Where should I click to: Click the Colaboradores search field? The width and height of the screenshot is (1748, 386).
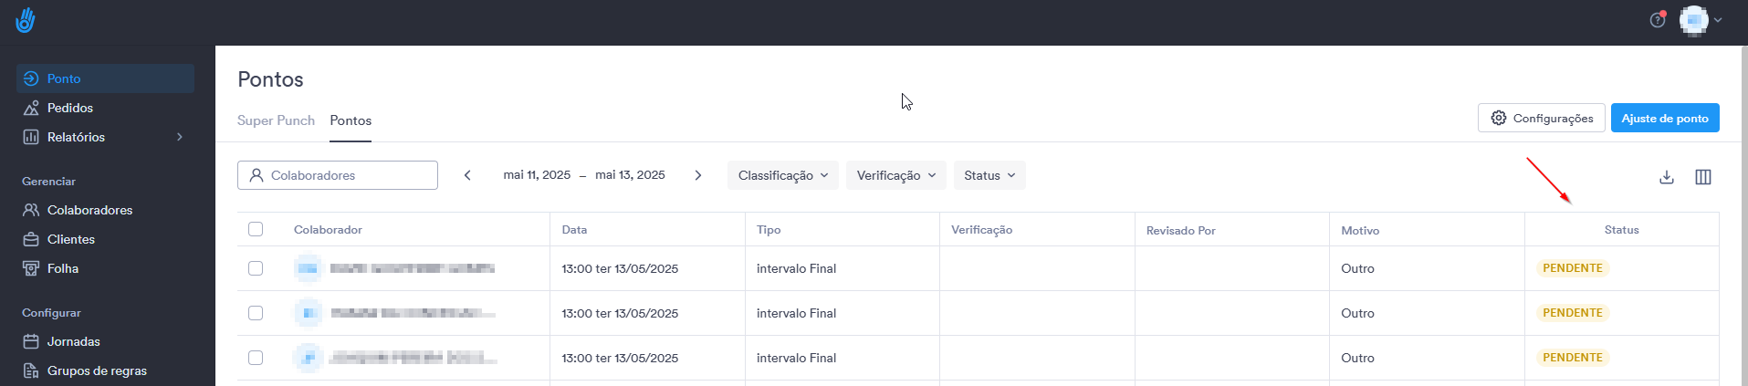(338, 175)
